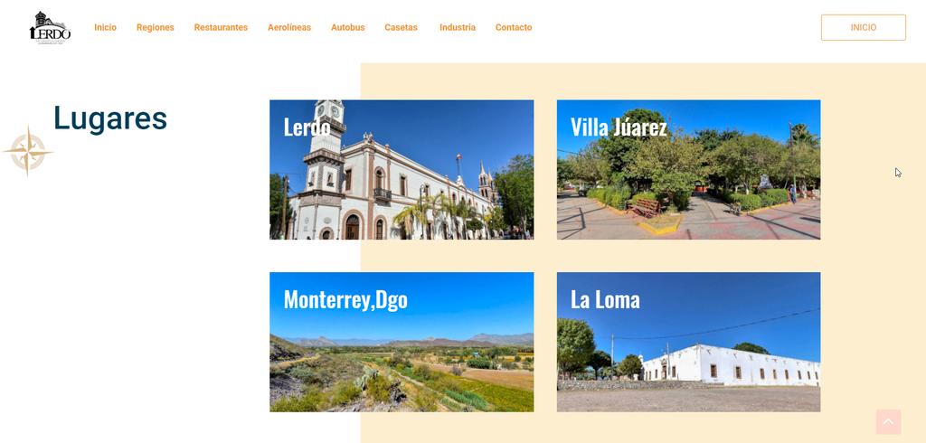926x443 pixels.
Task: Open the La Loma place card
Action: 688,342
